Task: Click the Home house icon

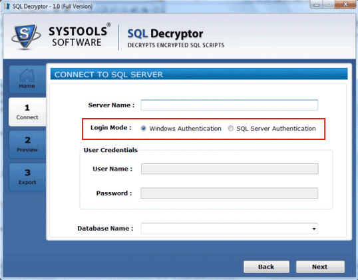Action: (27, 75)
